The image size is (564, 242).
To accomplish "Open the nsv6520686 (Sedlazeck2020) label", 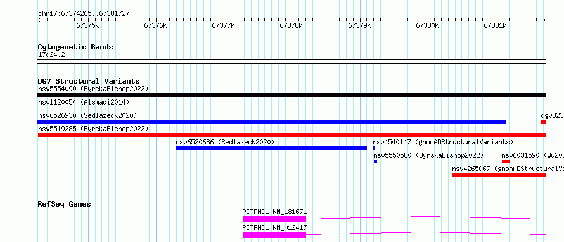I will click(225, 142).
